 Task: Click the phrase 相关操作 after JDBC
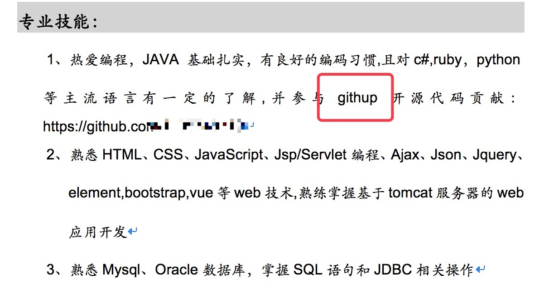(444, 270)
